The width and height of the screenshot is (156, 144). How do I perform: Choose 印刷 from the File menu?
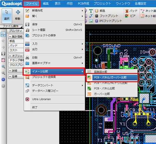coord(54,58)
